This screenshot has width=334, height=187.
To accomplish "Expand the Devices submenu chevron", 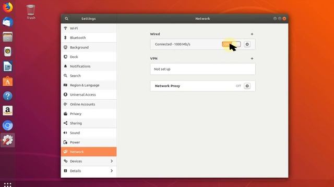I will coord(112,161).
